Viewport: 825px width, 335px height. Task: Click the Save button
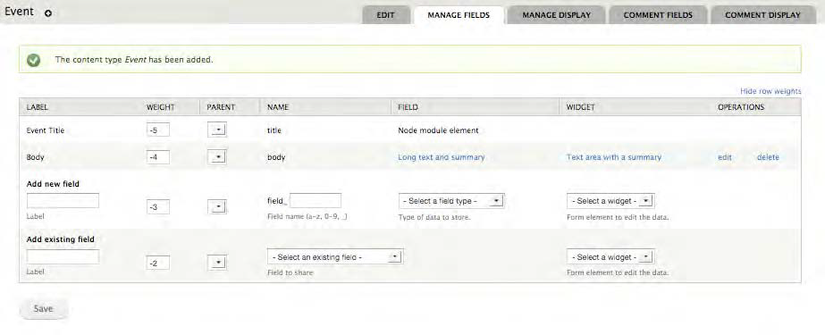pyautogui.click(x=43, y=309)
